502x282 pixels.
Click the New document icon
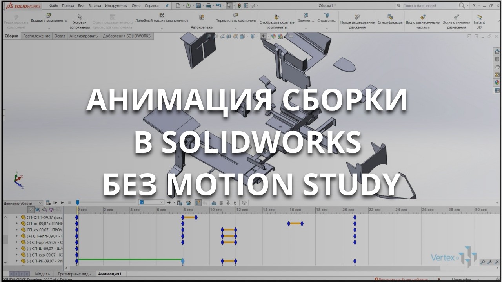178,5
